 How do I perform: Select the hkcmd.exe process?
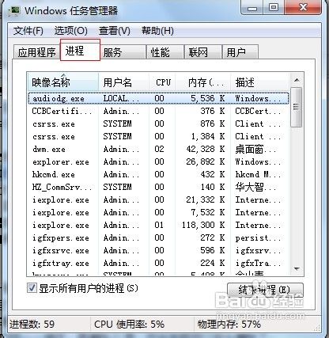click(x=158, y=174)
